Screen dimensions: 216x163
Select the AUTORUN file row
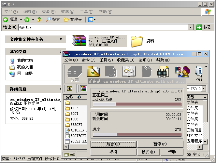pos(76,130)
